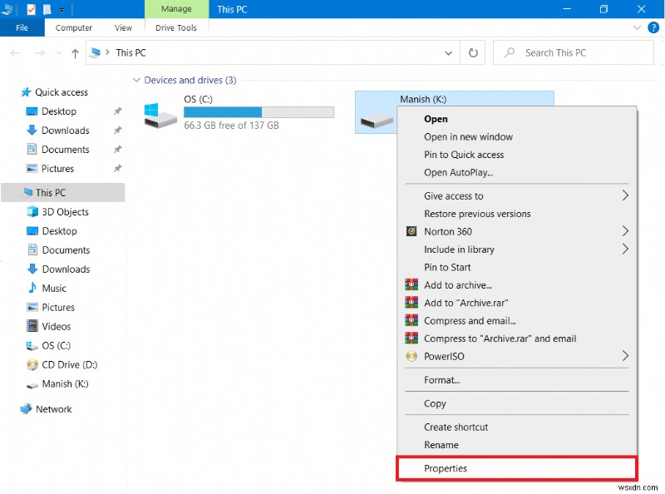Collapse the Devices and drives group

(136, 81)
